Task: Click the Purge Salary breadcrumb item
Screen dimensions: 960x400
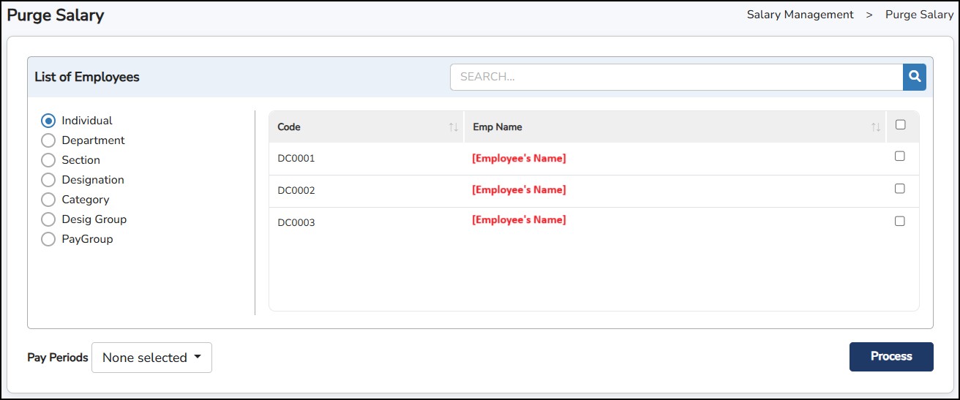Action: (919, 15)
